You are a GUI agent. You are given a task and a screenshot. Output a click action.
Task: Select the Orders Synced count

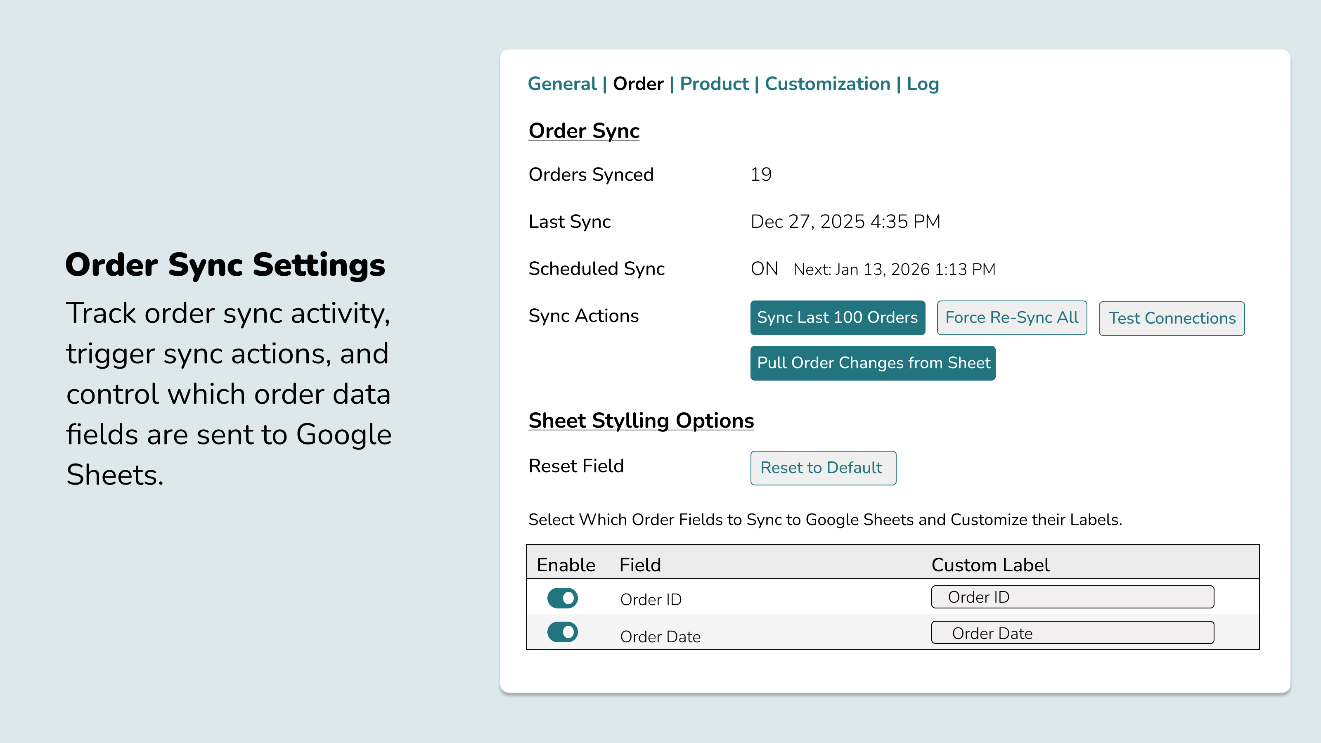pos(760,174)
